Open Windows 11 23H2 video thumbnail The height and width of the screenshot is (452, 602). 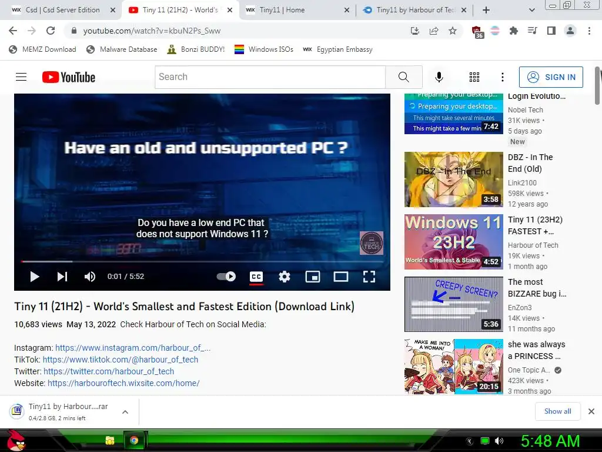(453, 242)
